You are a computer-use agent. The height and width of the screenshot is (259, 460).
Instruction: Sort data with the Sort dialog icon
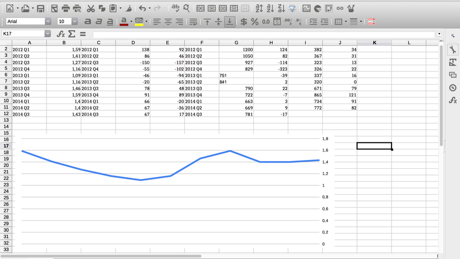[x=259, y=8]
